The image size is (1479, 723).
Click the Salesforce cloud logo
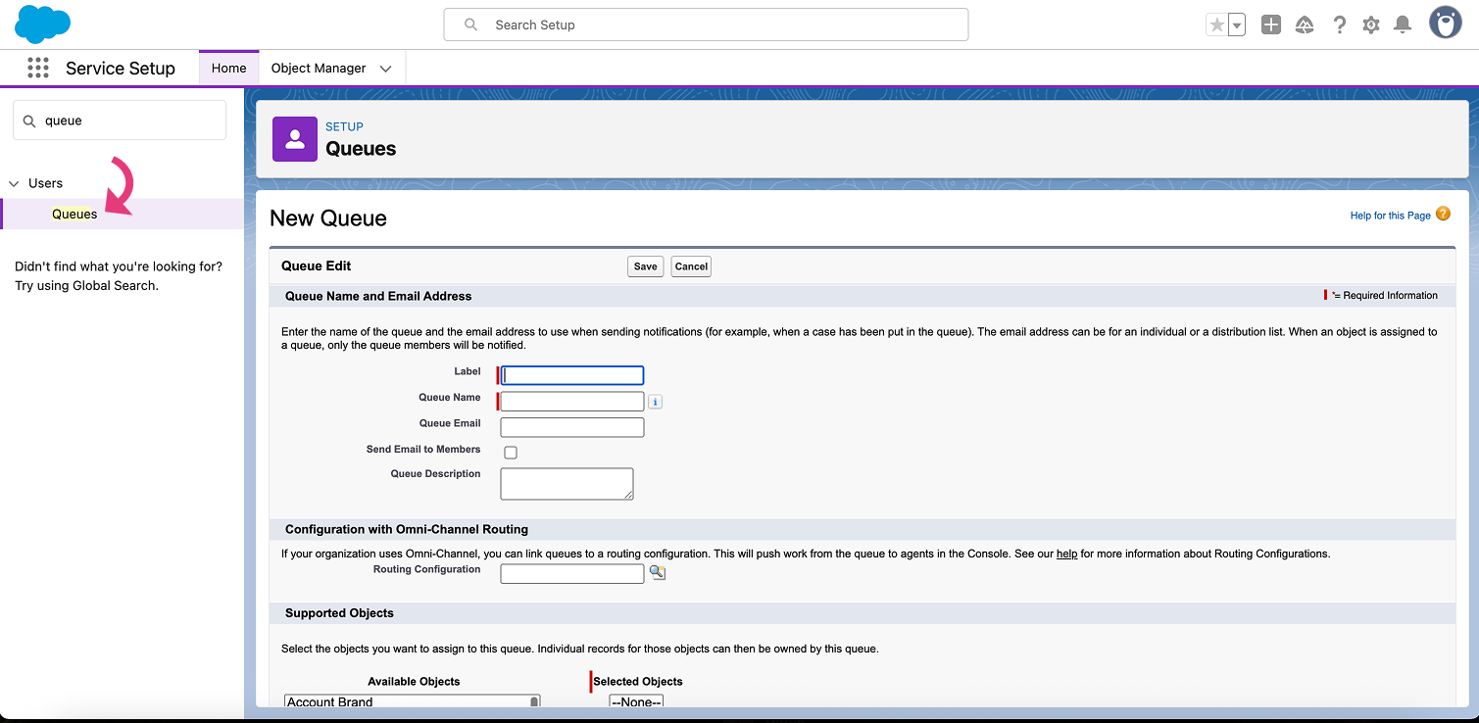pos(42,24)
